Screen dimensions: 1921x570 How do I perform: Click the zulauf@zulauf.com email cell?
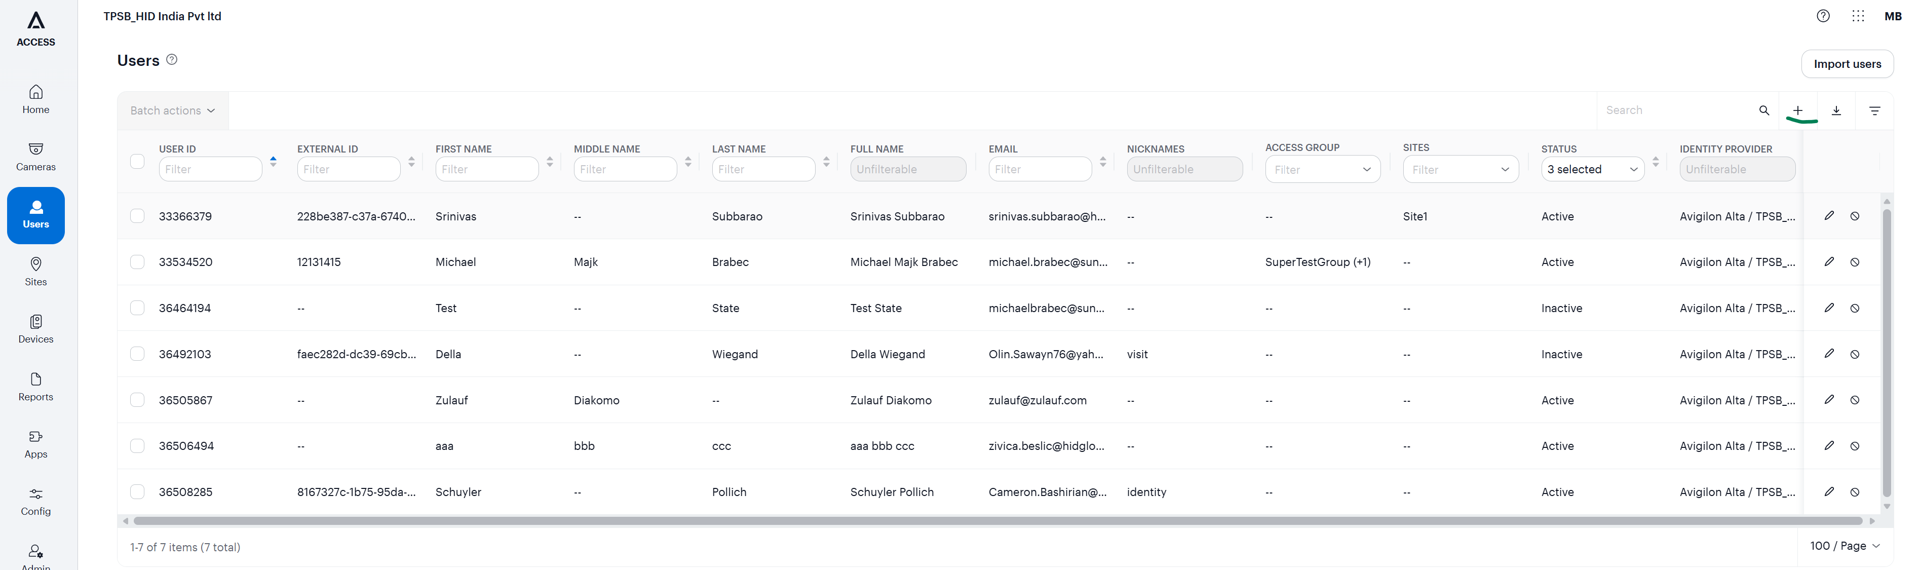(x=1038, y=401)
